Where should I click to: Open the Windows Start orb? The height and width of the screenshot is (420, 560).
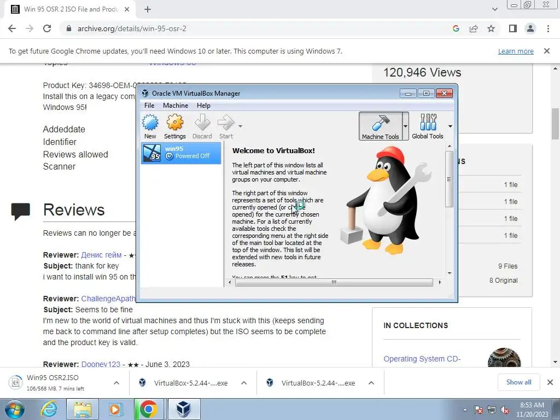14,409
